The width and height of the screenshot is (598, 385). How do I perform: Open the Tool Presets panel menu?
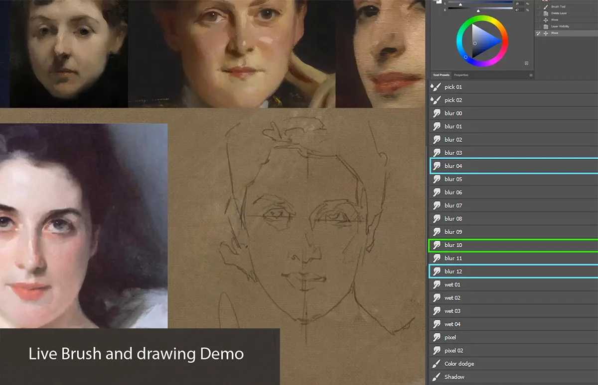pyautogui.click(x=531, y=75)
